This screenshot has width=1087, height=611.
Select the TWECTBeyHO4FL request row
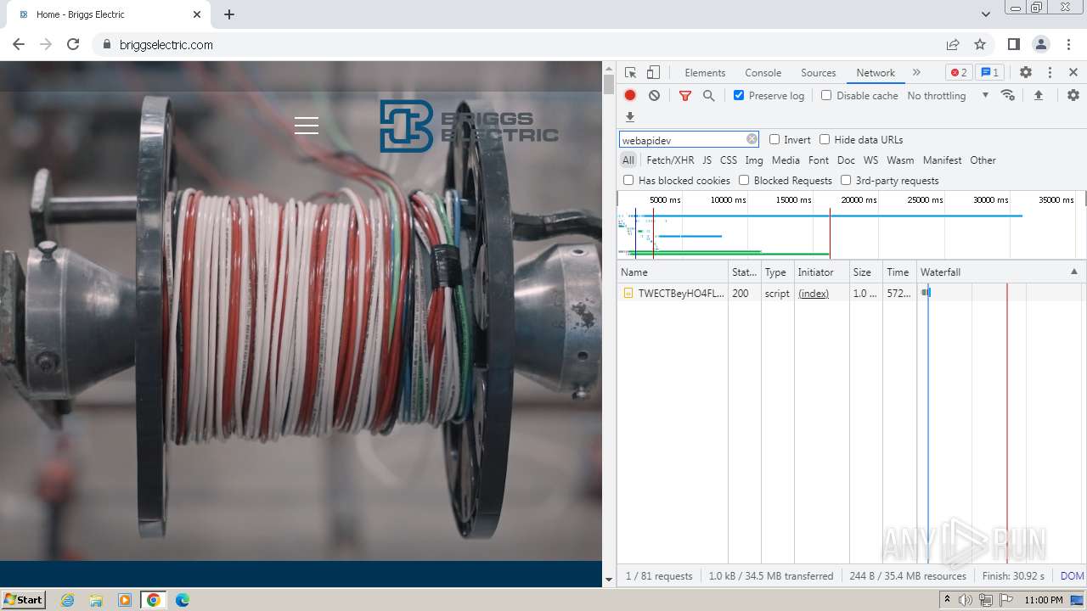[852, 293]
